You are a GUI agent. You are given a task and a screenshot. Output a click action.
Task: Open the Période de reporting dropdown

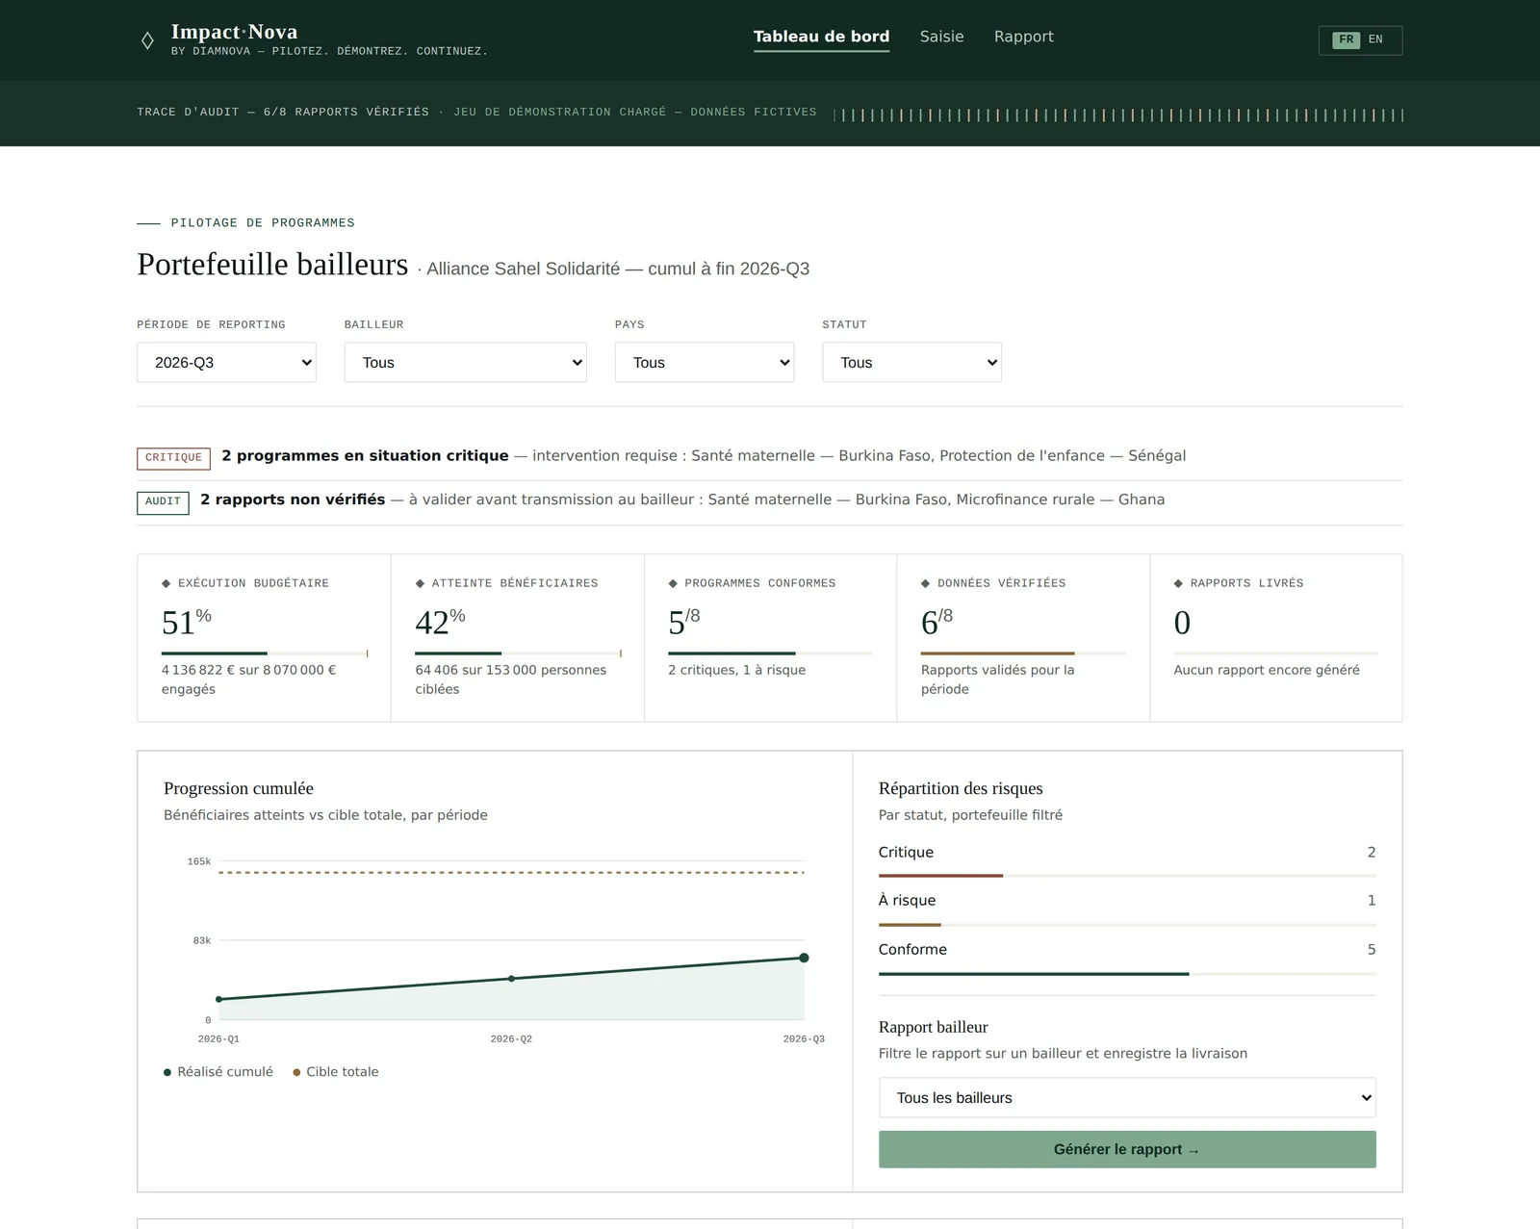[226, 363]
